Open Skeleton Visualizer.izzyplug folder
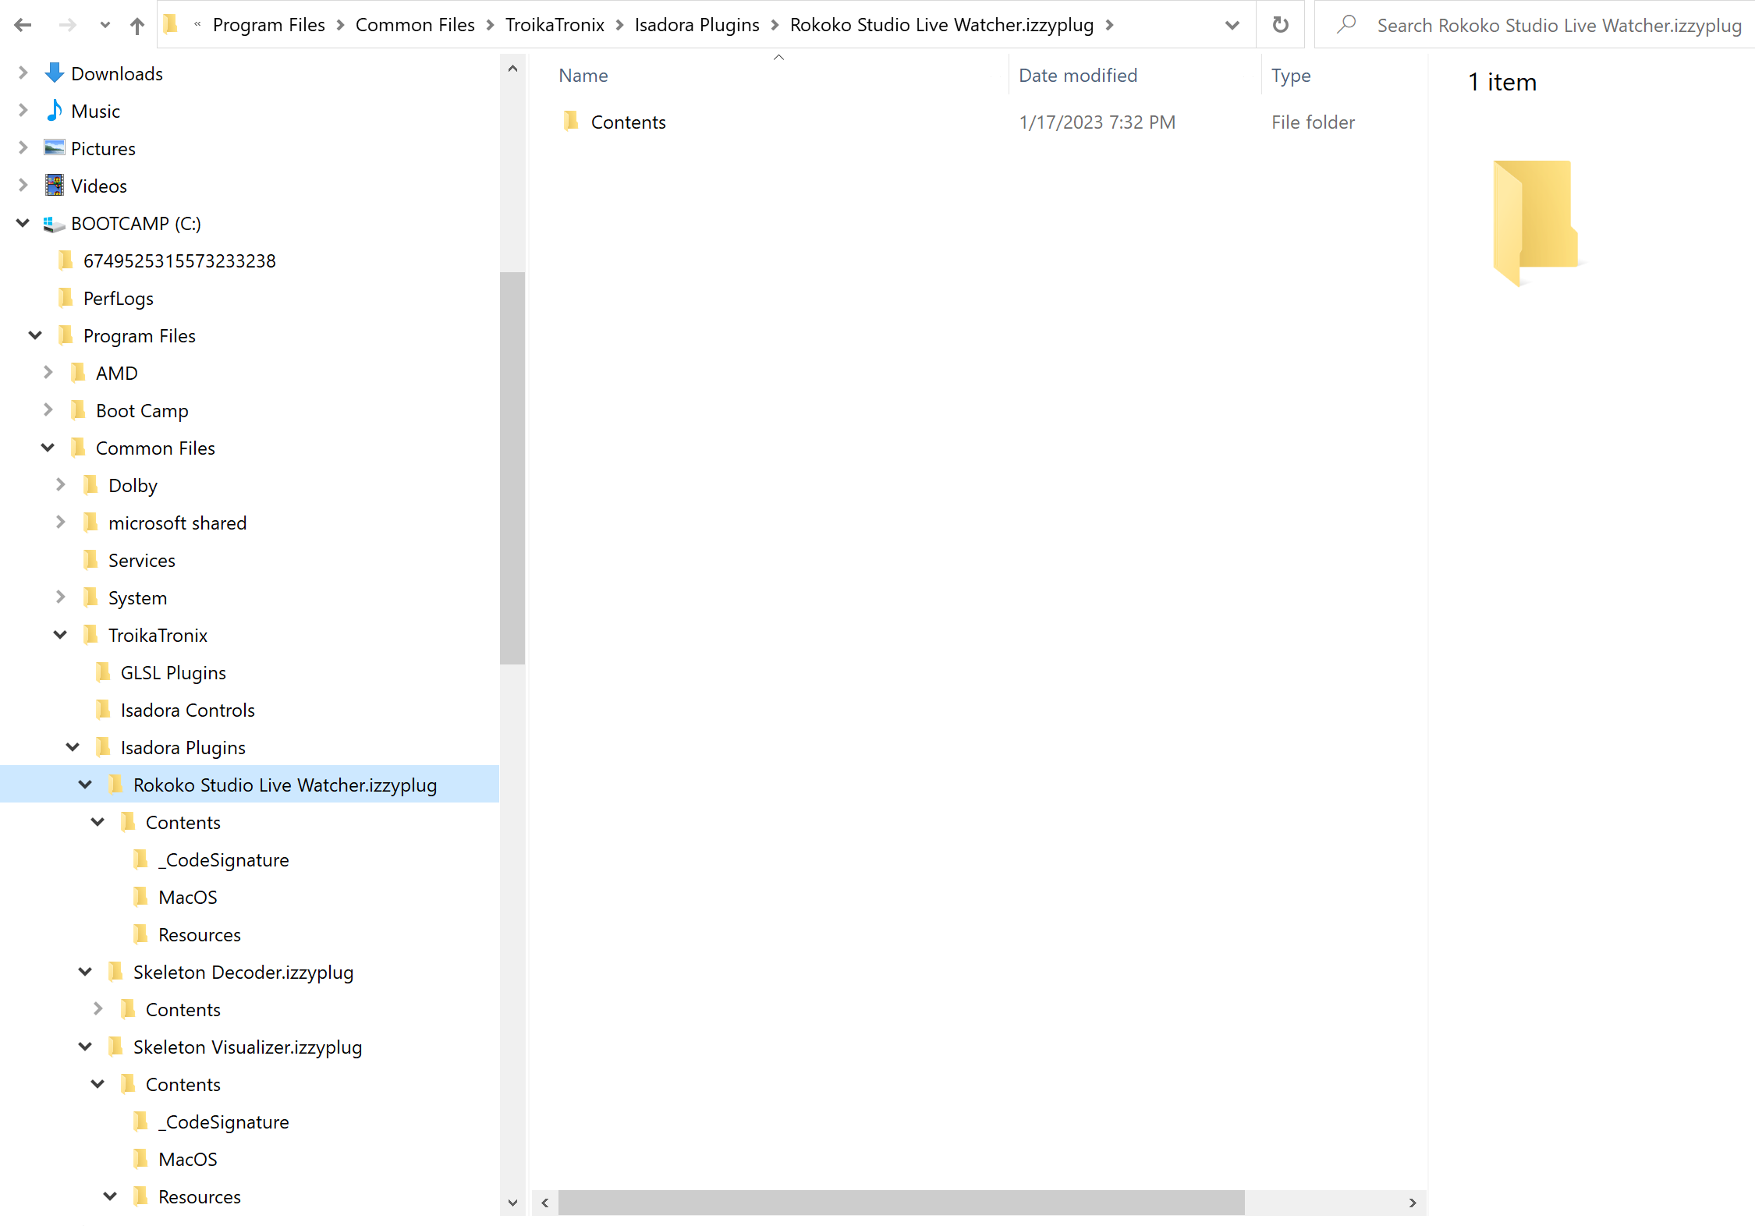 coord(247,1047)
